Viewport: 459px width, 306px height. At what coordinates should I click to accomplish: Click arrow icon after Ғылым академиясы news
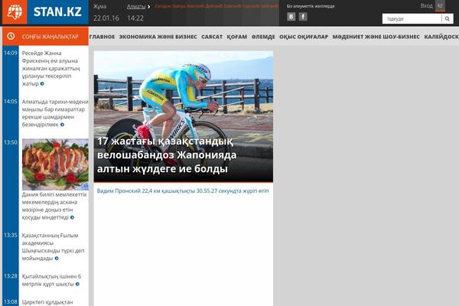point(57,259)
